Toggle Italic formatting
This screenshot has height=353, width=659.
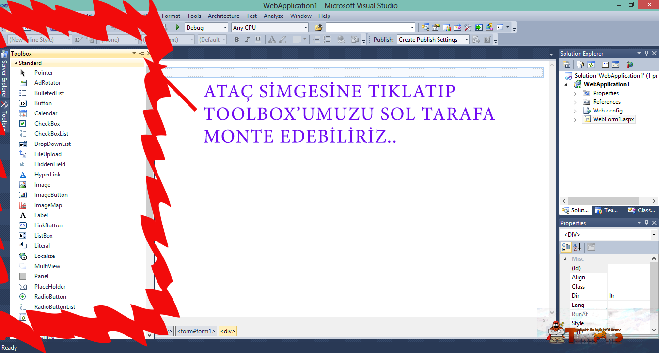coord(247,40)
